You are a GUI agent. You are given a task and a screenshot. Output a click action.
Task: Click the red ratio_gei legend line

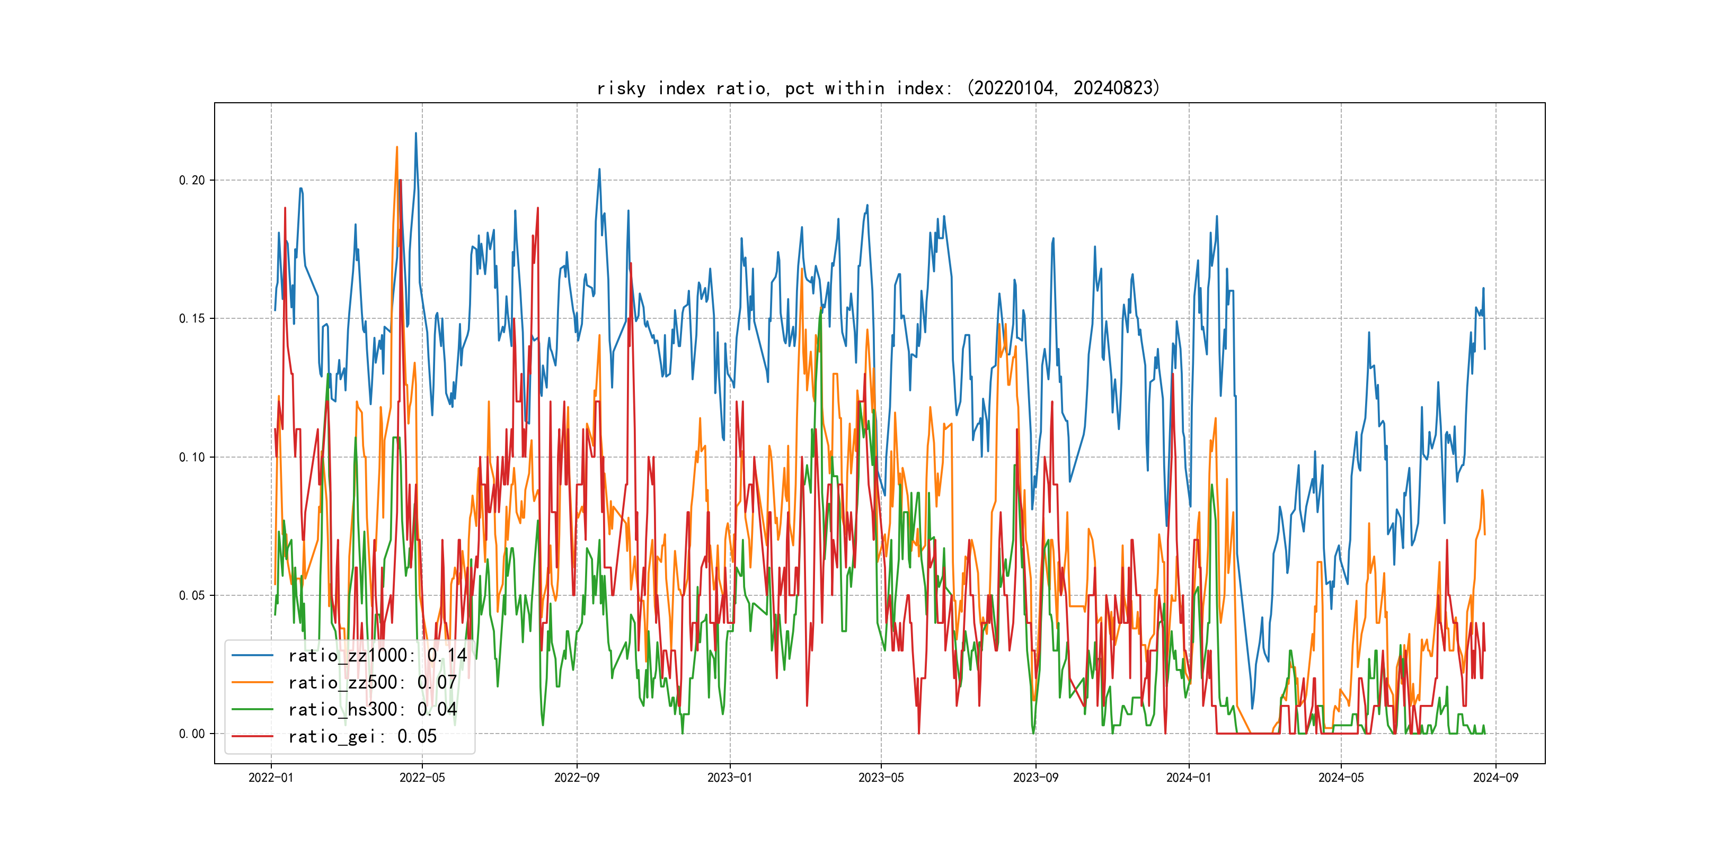tap(252, 736)
